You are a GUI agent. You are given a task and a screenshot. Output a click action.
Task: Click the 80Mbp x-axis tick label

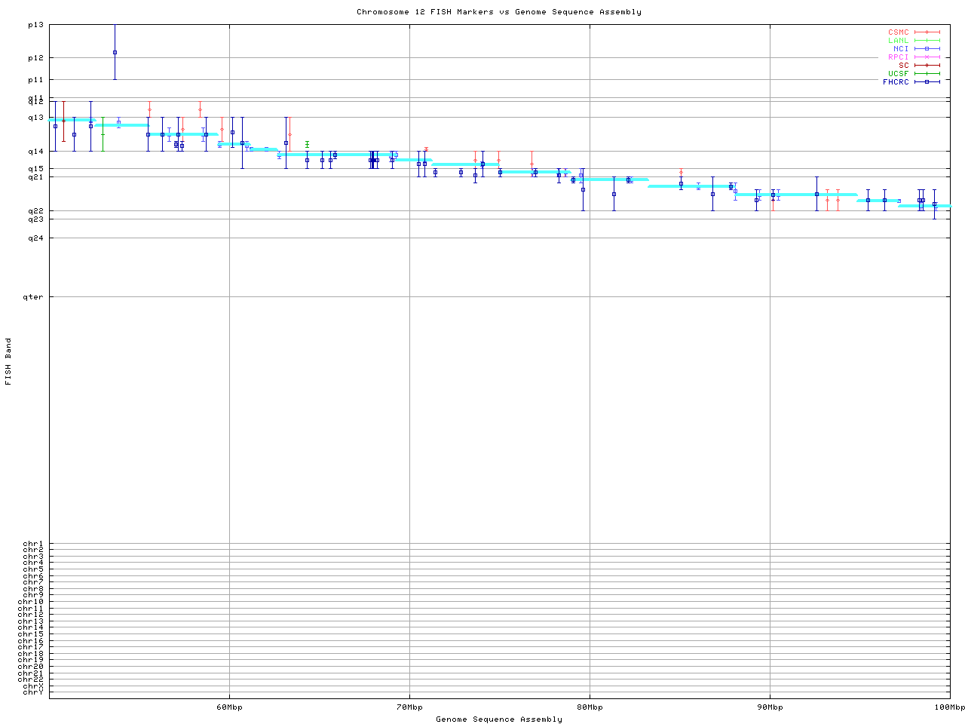[x=590, y=707]
